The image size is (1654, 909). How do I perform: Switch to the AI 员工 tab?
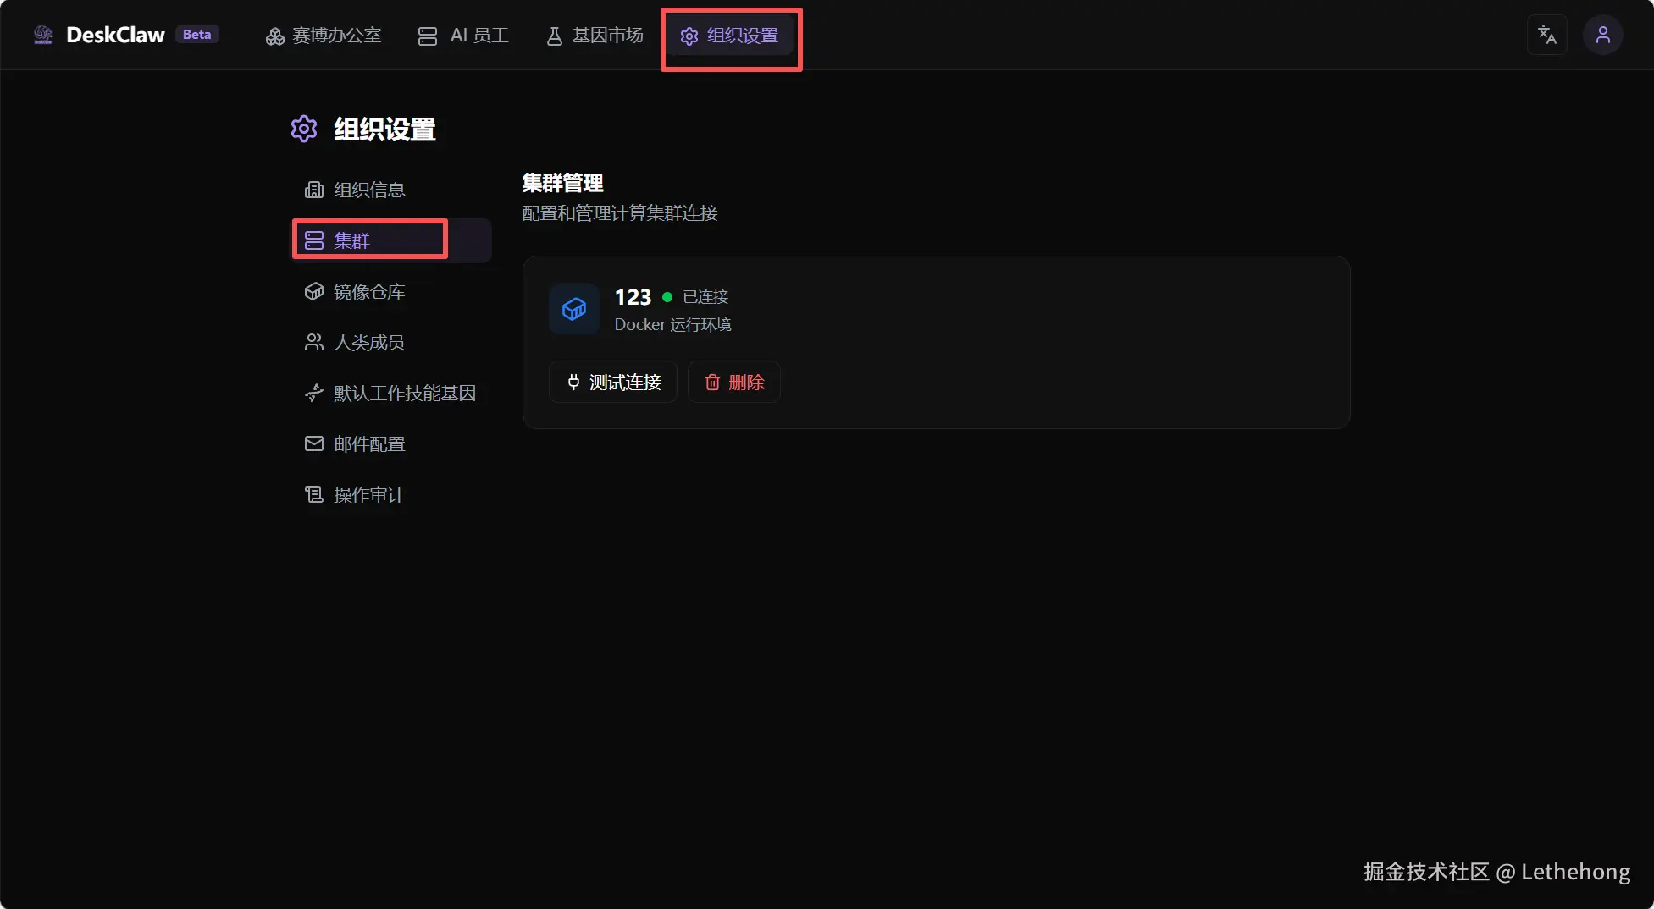(463, 36)
